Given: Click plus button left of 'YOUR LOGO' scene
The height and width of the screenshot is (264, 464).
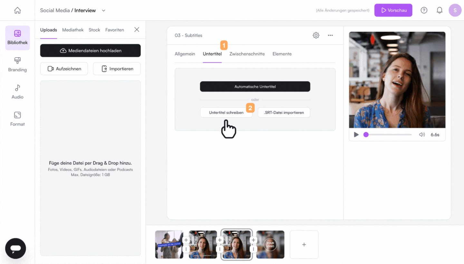Looking at the screenshot, I should (x=253, y=240).
